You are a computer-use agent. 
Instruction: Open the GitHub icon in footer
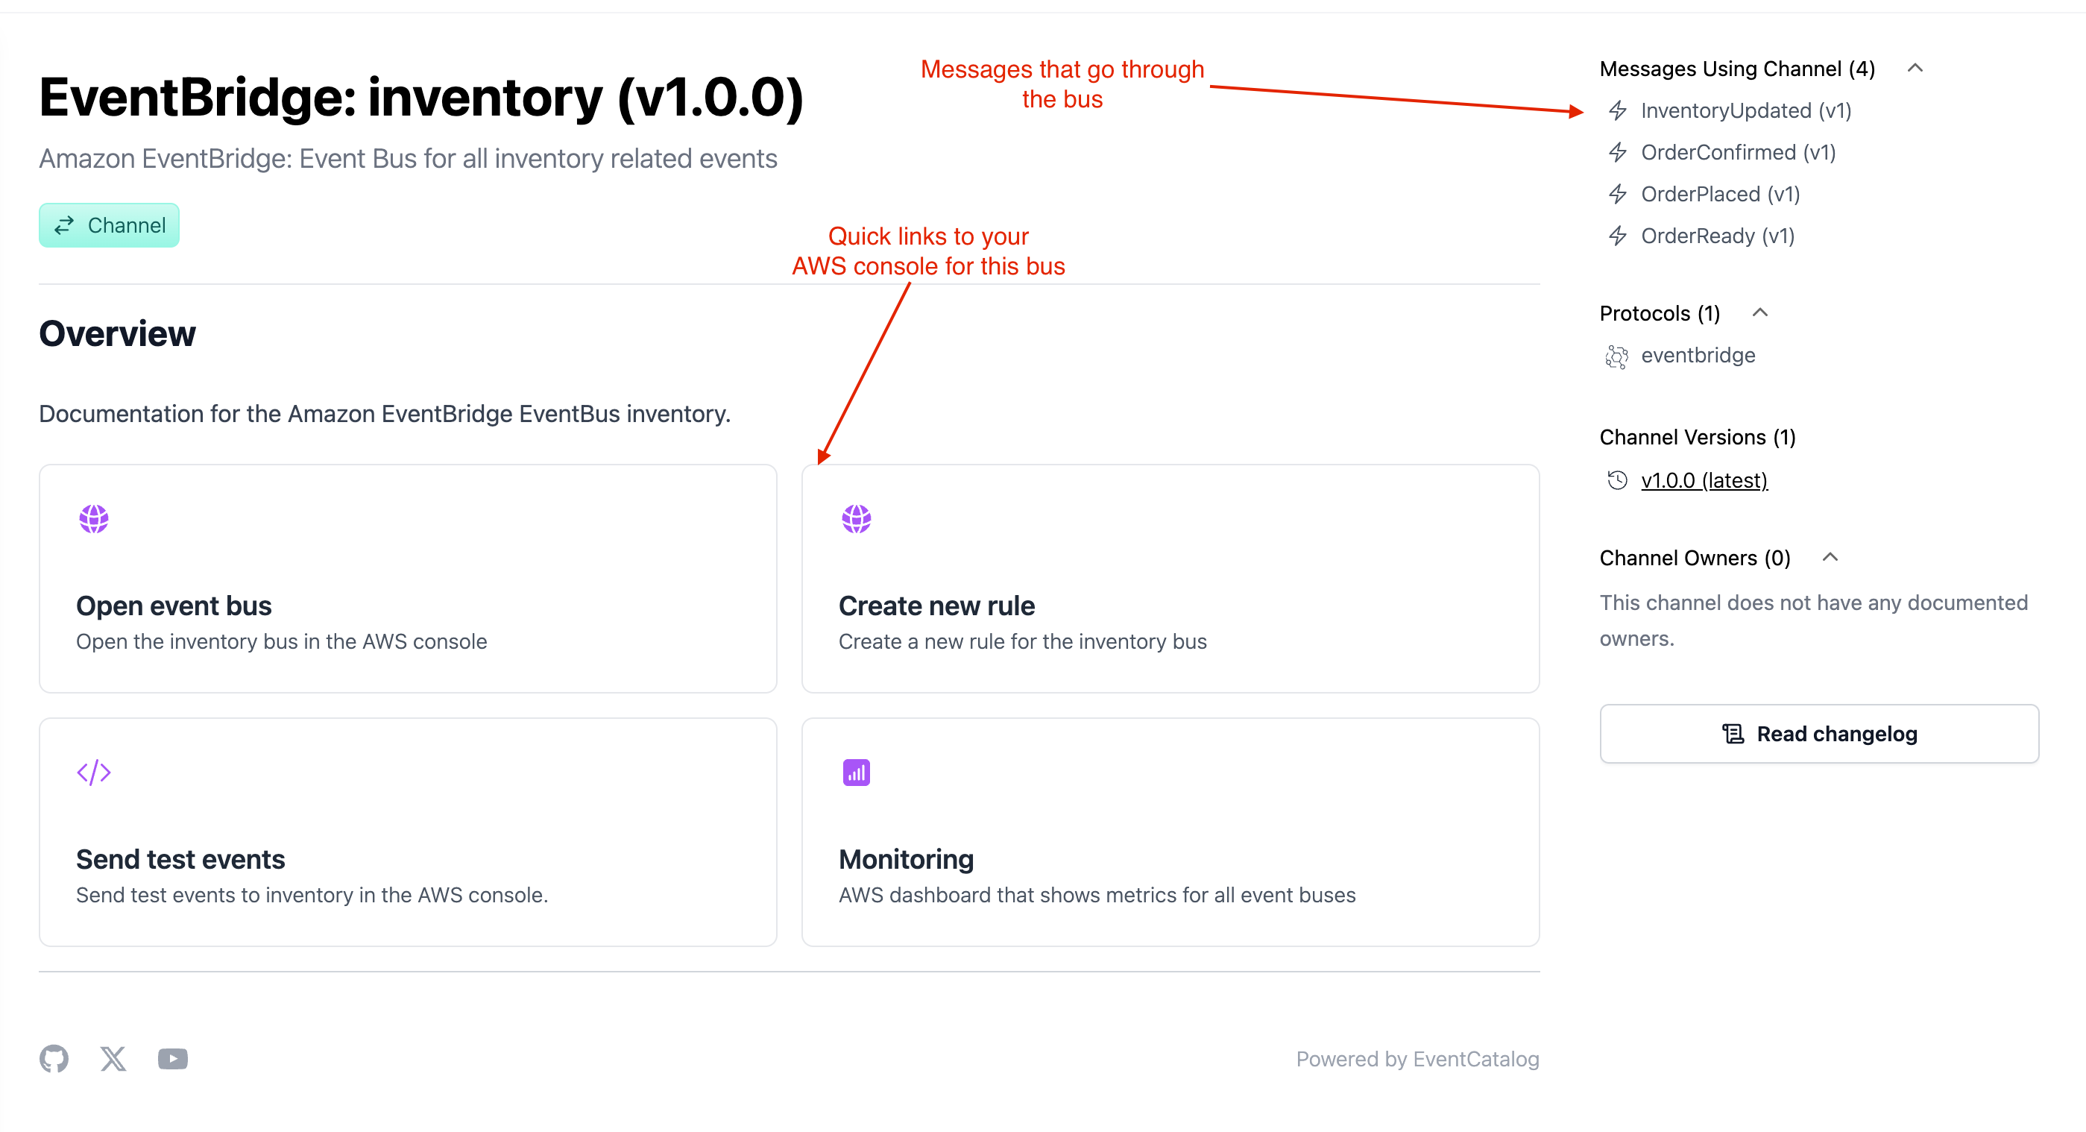tap(54, 1058)
